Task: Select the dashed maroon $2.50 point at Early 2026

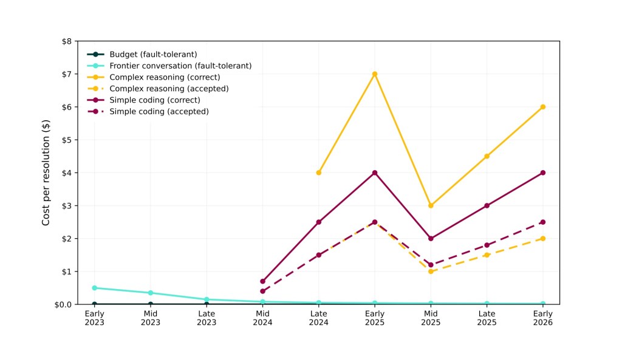Action: point(542,222)
